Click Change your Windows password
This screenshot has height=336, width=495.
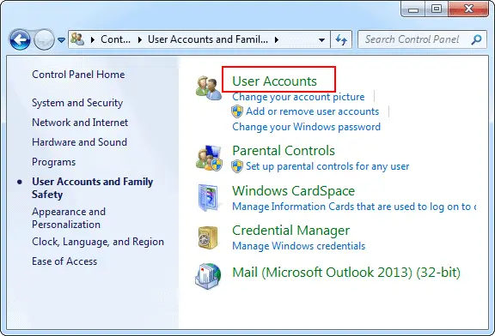(306, 127)
